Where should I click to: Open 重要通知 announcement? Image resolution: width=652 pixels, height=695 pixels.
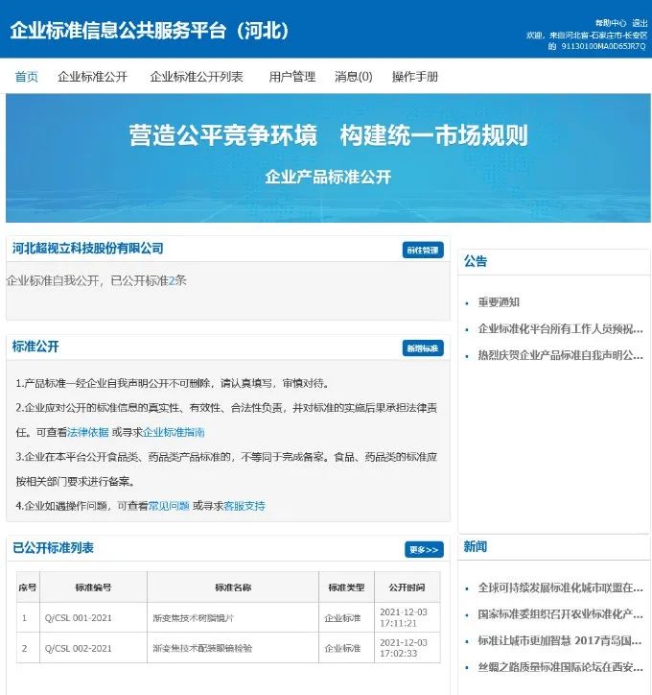[499, 302]
